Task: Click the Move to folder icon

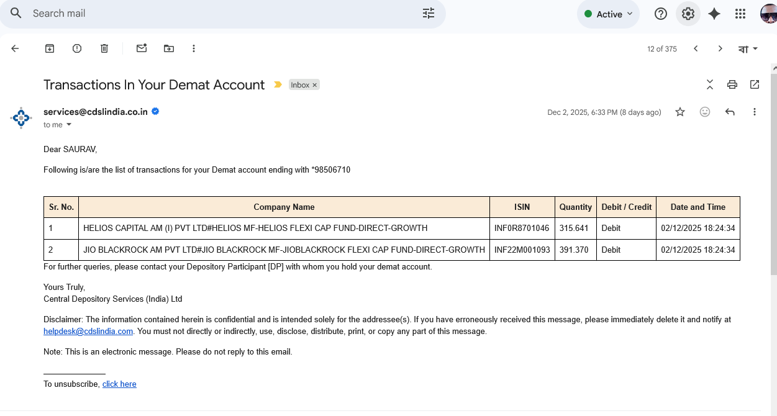Action: (169, 48)
